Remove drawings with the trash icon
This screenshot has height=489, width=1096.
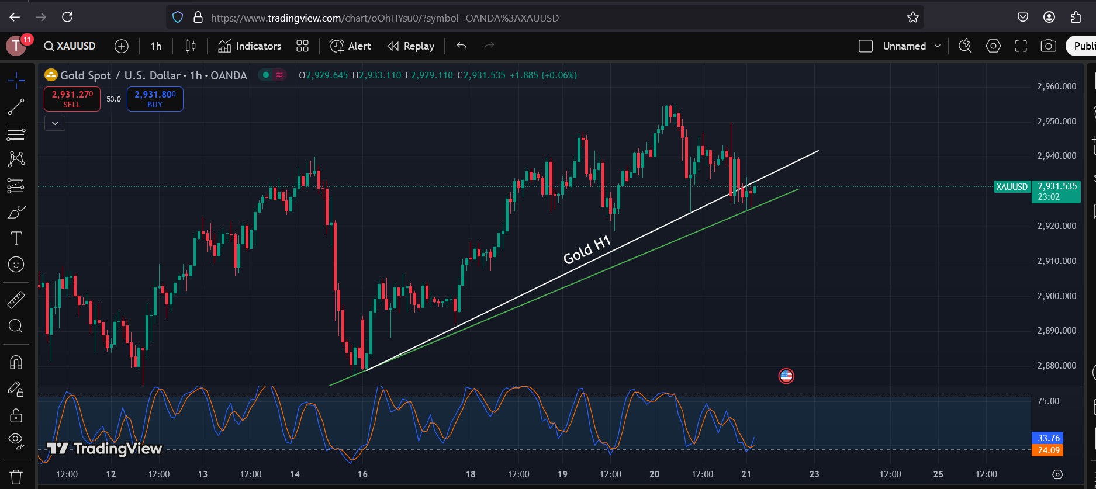(x=16, y=476)
